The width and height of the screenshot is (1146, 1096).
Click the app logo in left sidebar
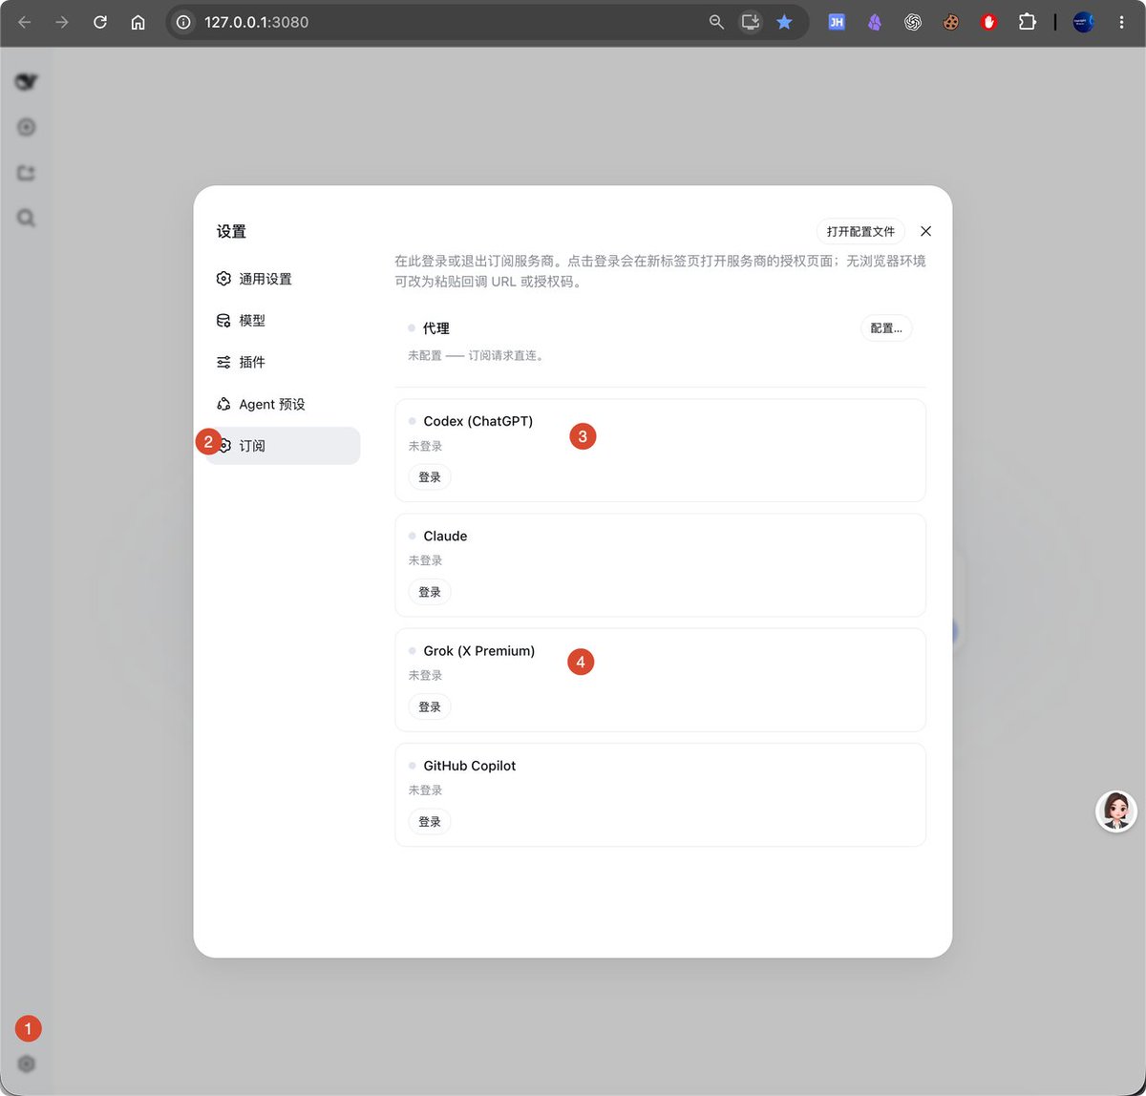[x=27, y=82]
